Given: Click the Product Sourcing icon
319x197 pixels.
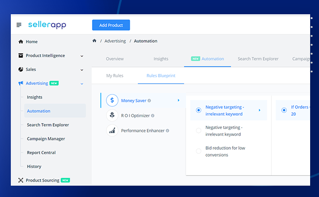Looking at the screenshot, I should tap(21, 180).
